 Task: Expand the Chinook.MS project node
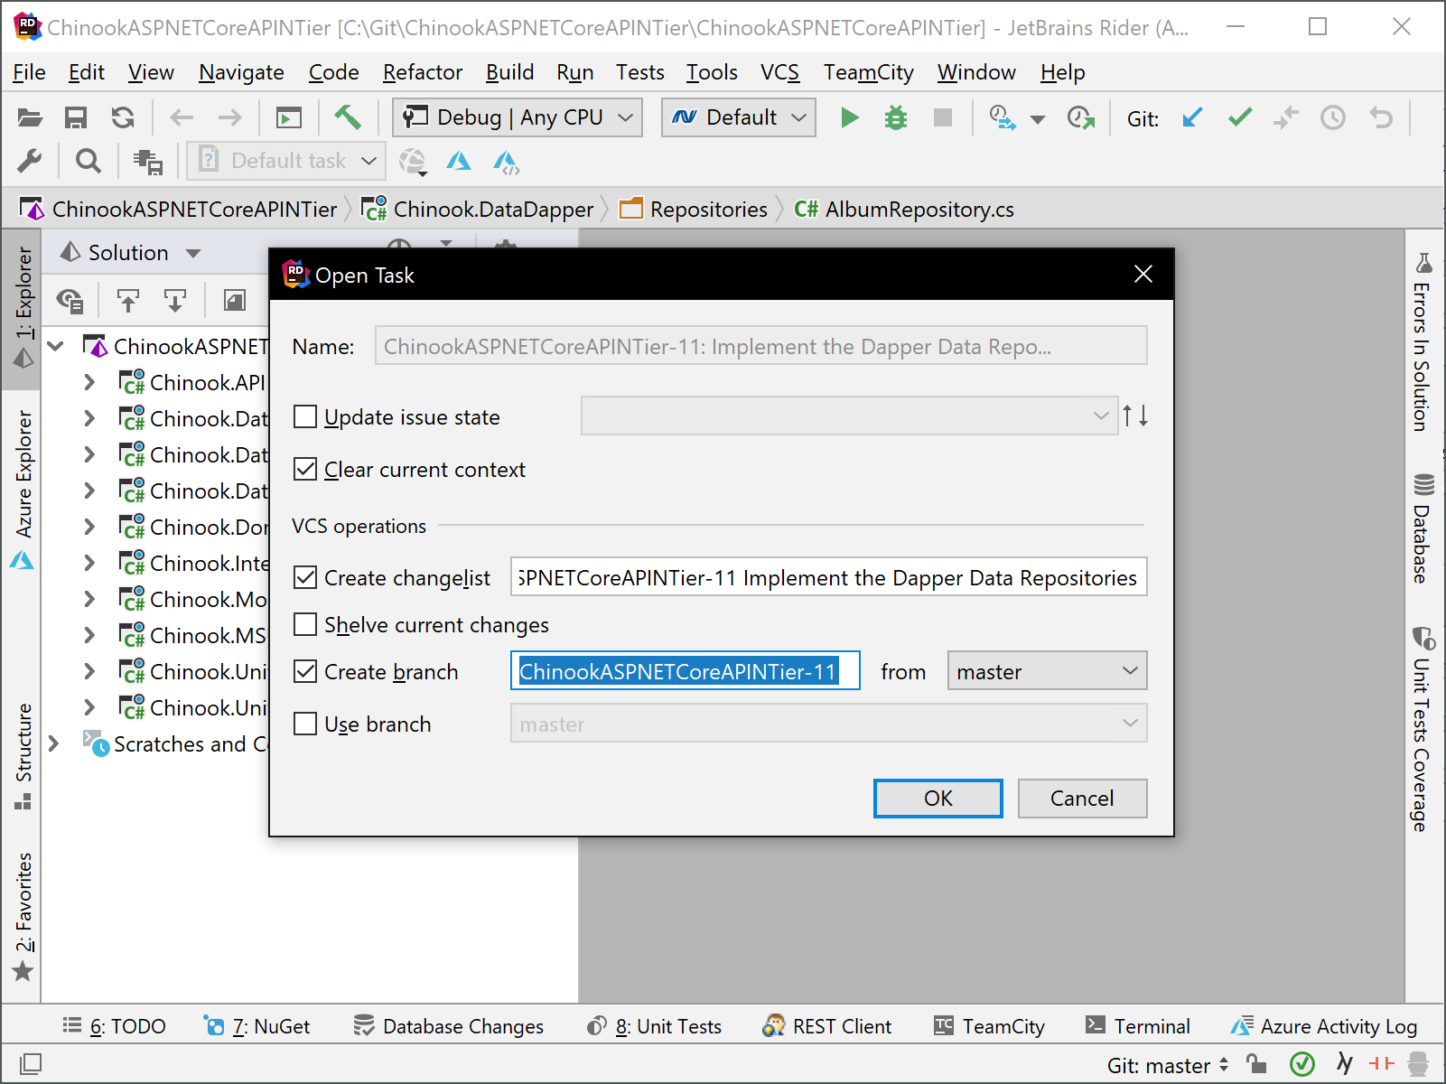pos(89,635)
